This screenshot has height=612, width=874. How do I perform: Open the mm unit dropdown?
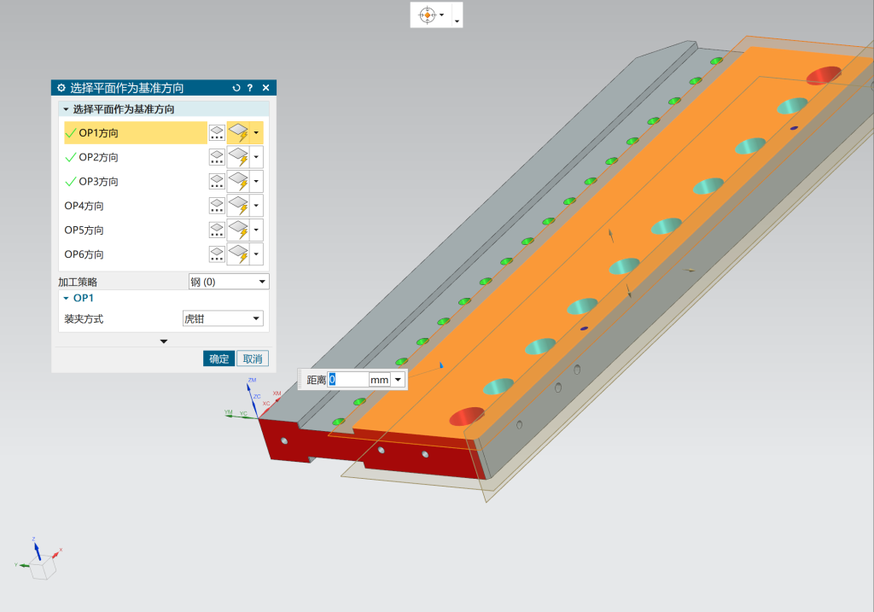tap(398, 380)
